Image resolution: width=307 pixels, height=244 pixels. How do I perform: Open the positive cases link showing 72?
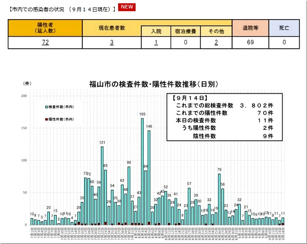[x=44, y=43]
